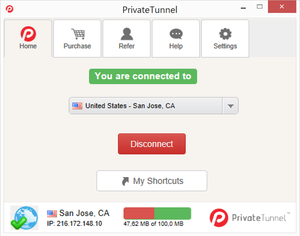Click the PrivateTunnel brand logo at bottom right
This screenshot has width=300, height=236.
coord(248,217)
